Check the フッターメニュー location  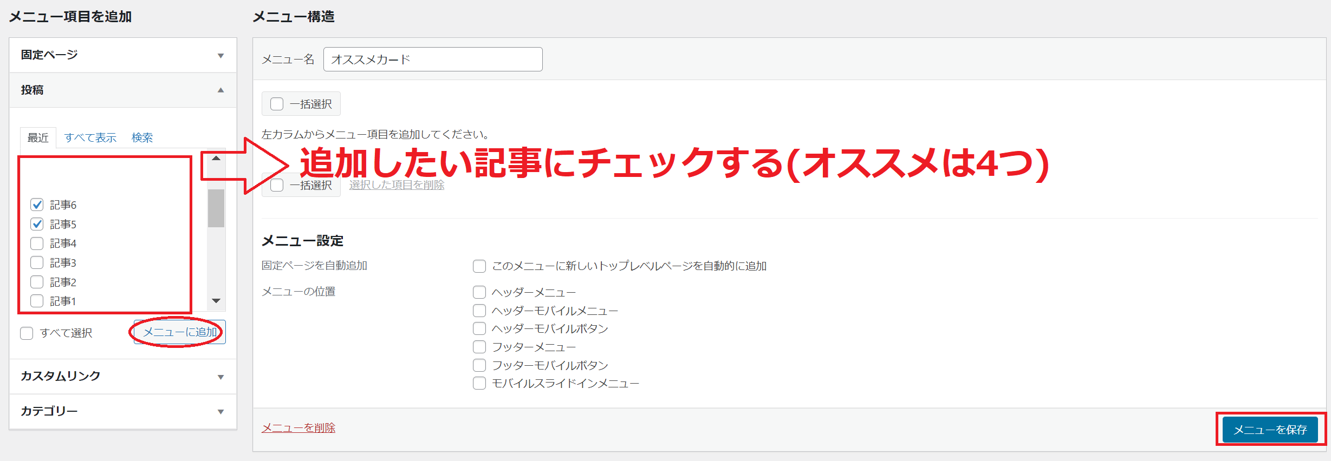[x=479, y=347]
